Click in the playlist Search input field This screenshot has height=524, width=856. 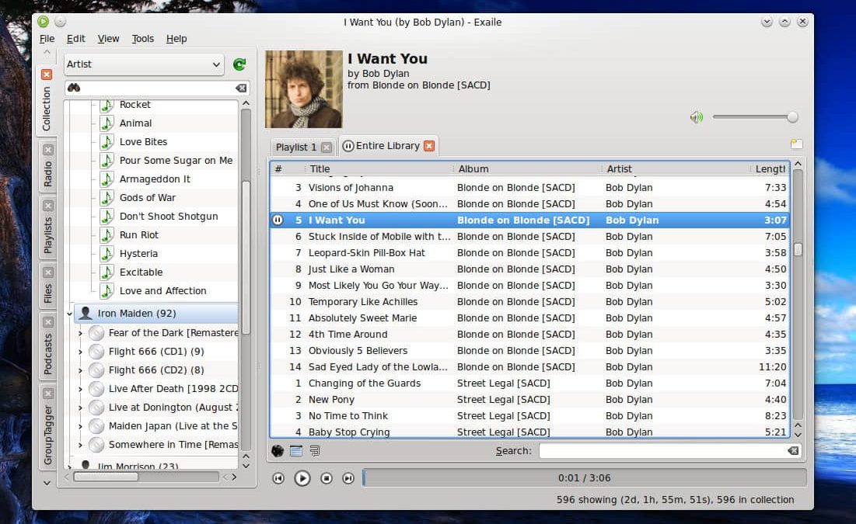pos(662,451)
